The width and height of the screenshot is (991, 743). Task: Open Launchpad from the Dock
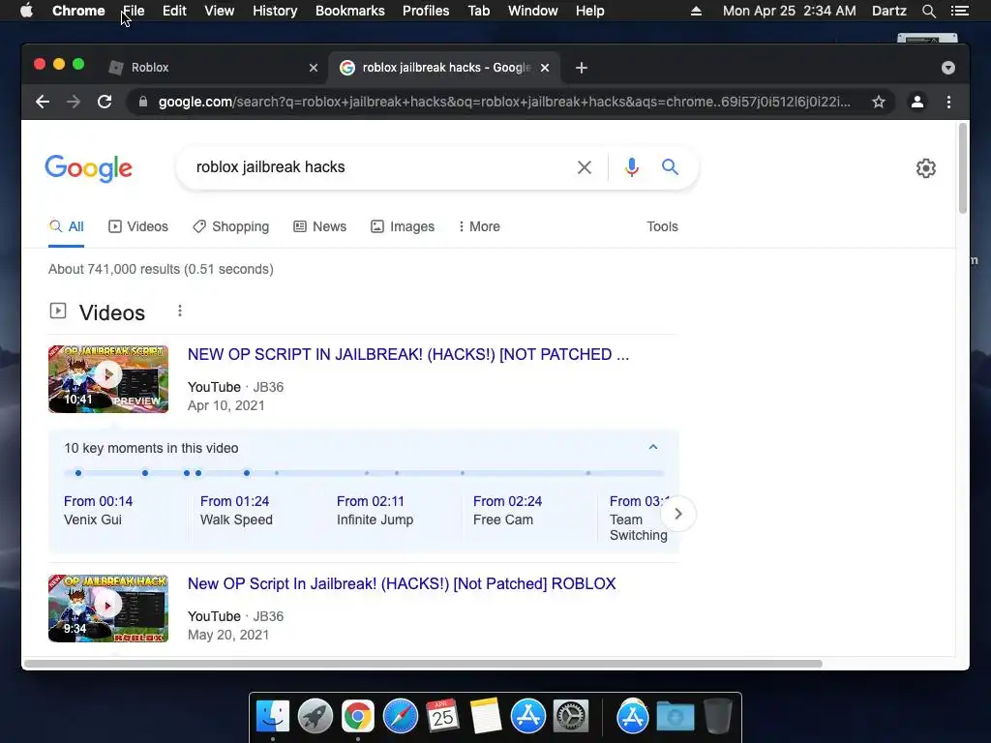click(315, 717)
